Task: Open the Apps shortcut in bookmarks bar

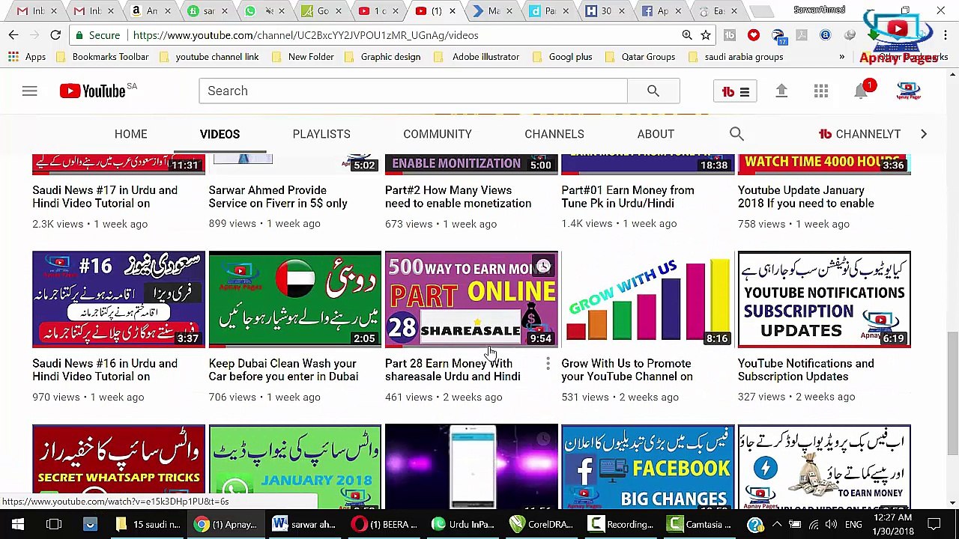Action: [x=26, y=57]
